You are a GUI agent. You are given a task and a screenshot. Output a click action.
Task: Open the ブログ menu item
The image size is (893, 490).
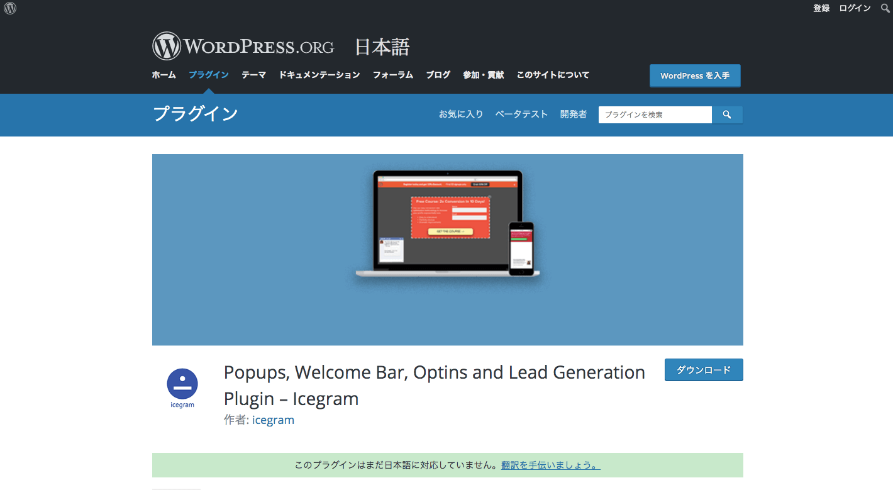click(x=438, y=75)
